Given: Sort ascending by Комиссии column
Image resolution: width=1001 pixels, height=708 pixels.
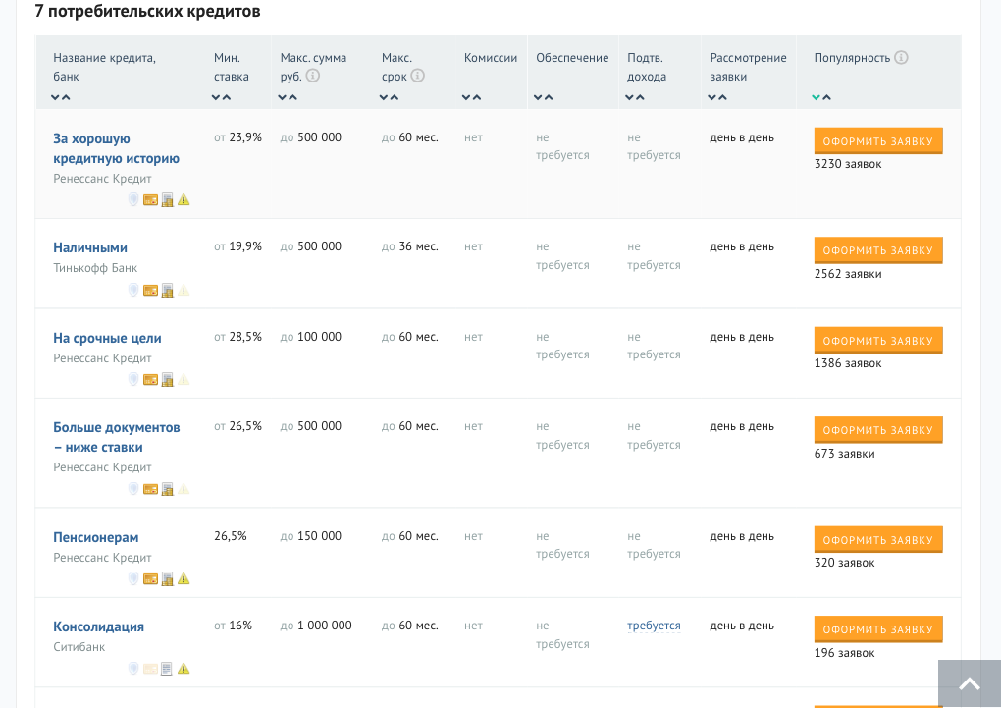Looking at the screenshot, I should [x=477, y=98].
